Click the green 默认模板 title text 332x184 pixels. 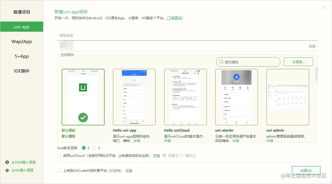[x=69, y=130]
